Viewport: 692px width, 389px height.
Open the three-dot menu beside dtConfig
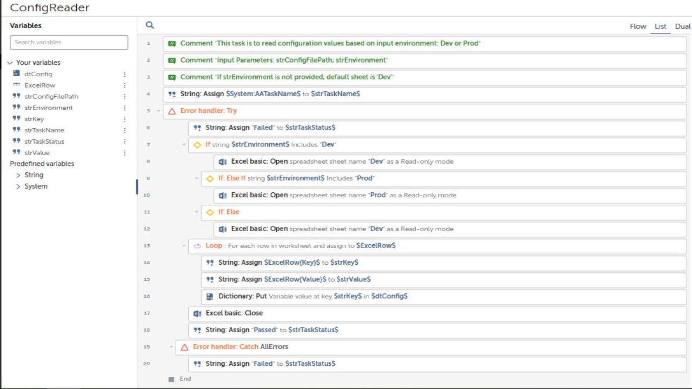coord(124,74)
